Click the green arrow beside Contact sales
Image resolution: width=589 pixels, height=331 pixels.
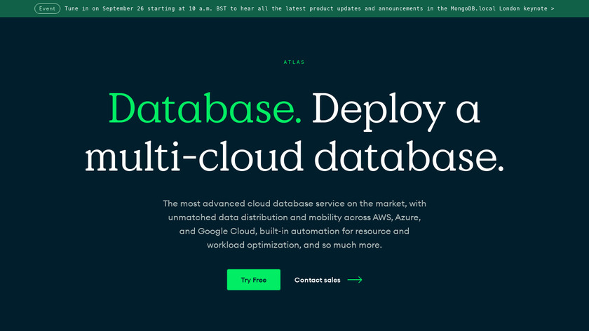point(355,280)
